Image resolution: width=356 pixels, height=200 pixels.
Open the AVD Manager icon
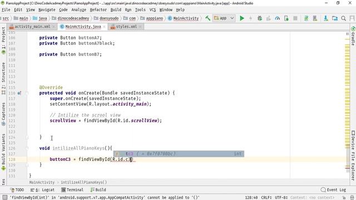[x=315, y=18]
